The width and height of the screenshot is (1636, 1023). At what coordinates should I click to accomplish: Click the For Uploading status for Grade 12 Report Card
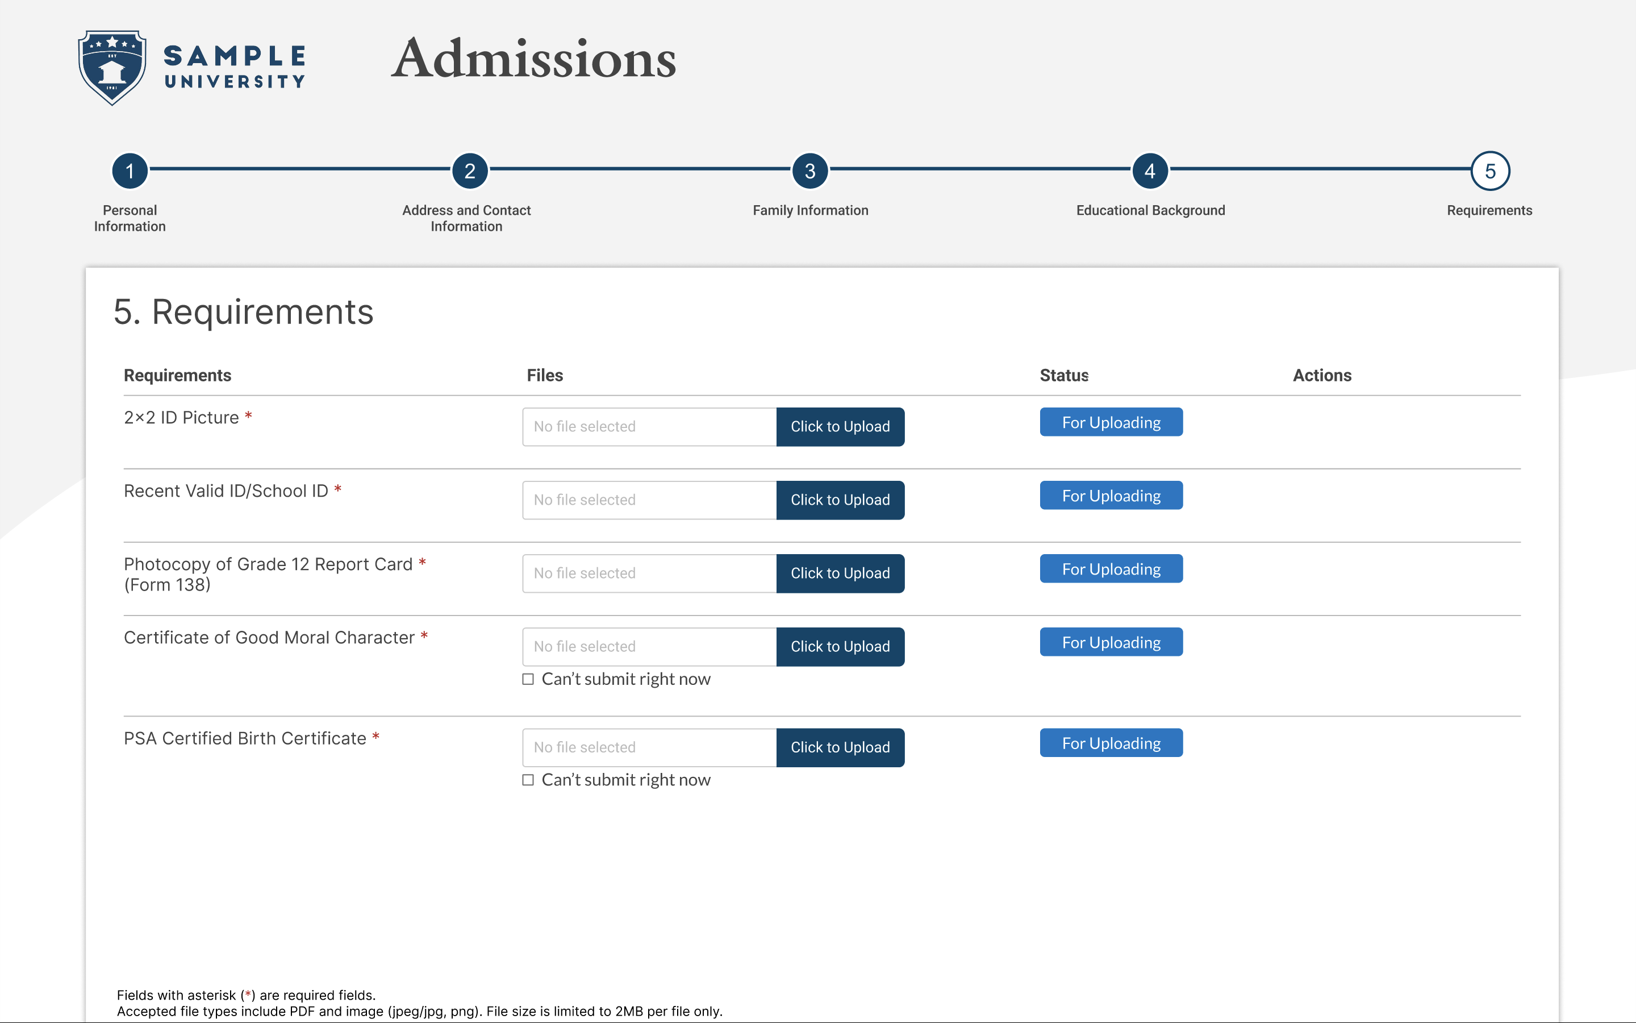[x=1111, y=568]
